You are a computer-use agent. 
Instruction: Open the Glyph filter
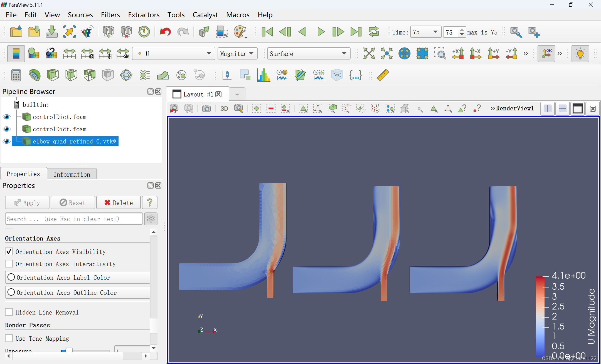(x=126, y=75)
